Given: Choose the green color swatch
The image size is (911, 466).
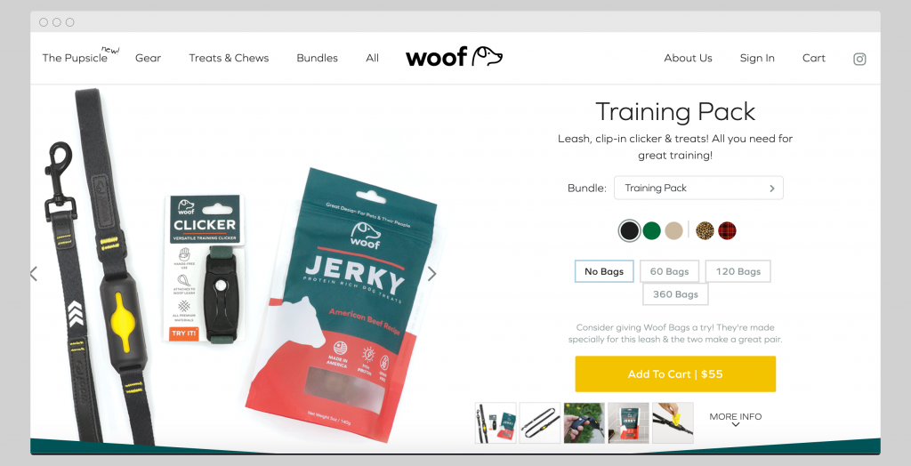Looking at the screenshot, I should (x=652, y=230).
